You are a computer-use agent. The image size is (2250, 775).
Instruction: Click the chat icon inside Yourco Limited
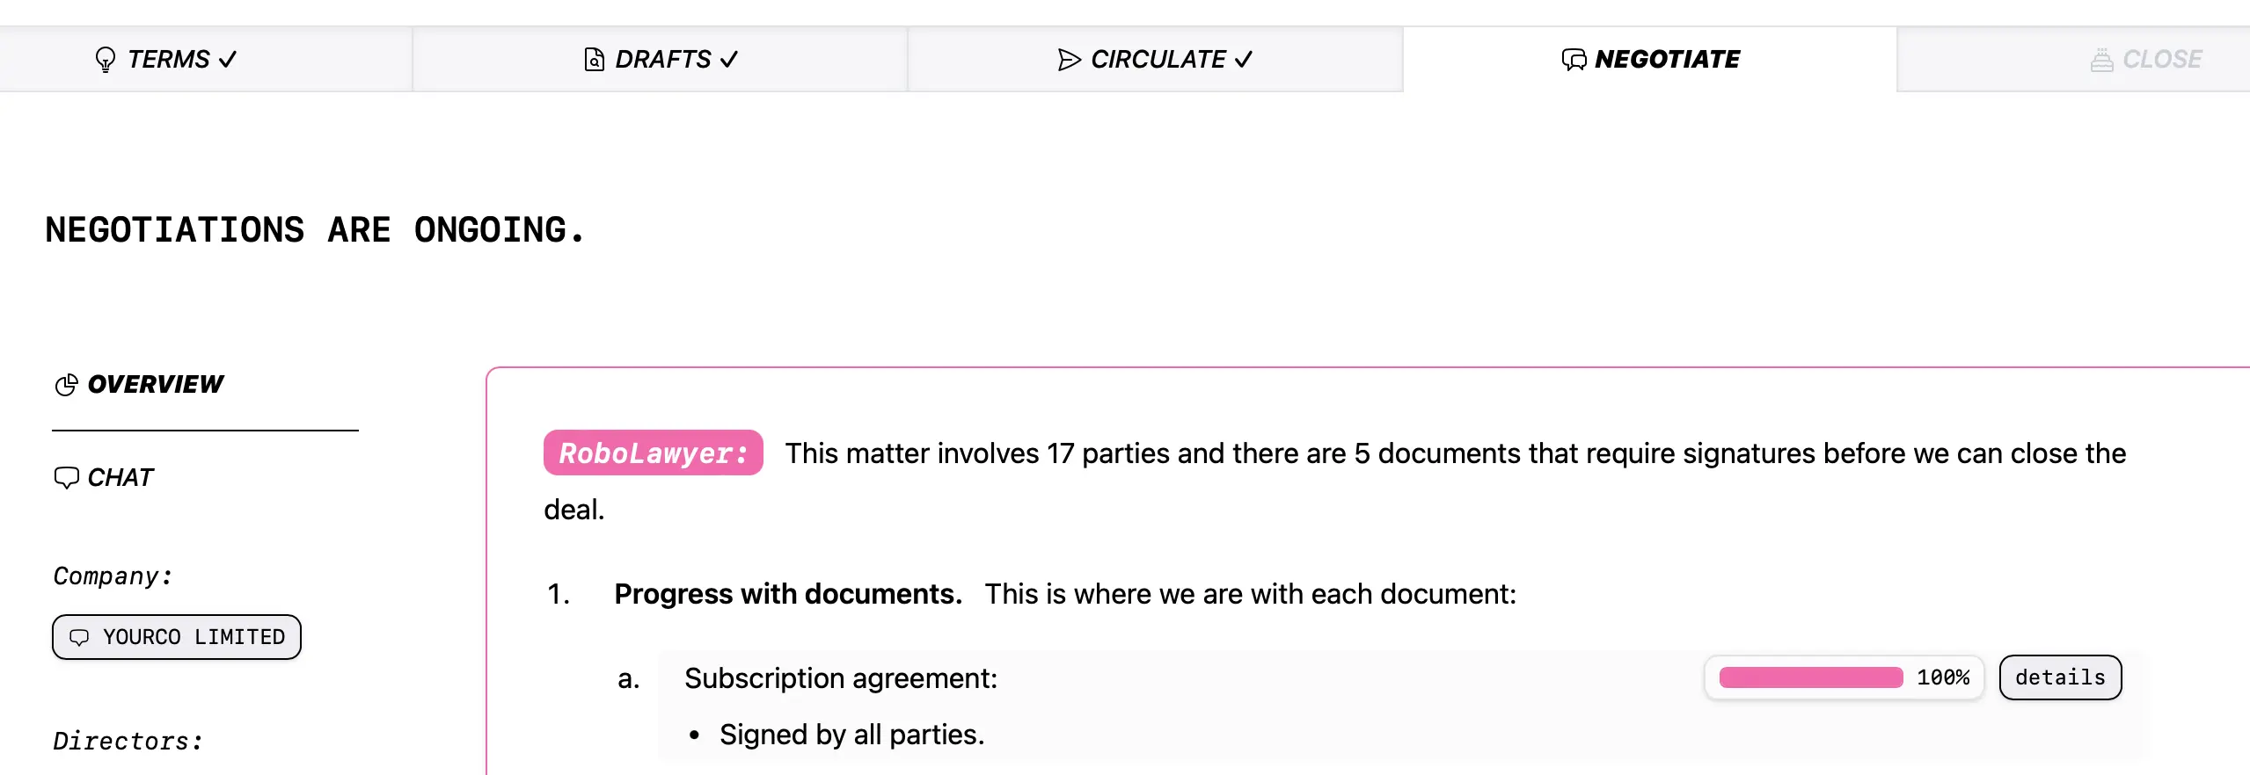[x=79, y=637]
